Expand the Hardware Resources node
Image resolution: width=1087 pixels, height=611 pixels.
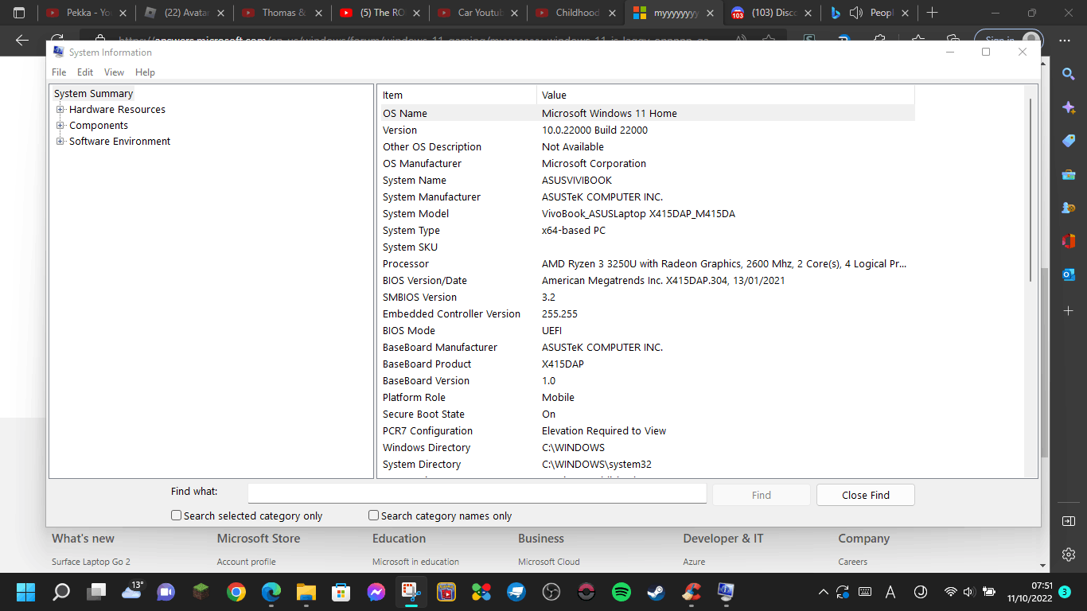(60, 109)
